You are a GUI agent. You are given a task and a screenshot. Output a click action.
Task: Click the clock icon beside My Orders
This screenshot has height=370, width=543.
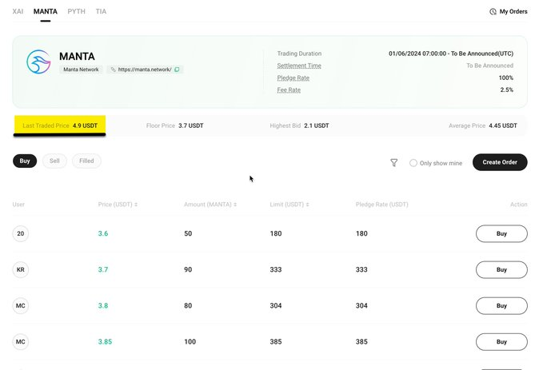(x=493, y=12)
